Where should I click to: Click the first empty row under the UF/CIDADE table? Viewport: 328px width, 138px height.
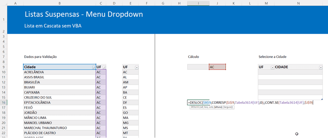click(290, 72)
